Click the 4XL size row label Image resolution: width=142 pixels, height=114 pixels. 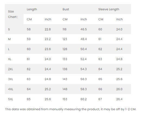pos(11,89)
